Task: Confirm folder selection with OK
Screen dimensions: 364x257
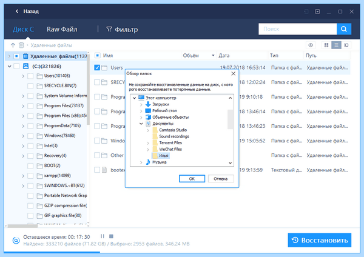Action: coord(192,179)
